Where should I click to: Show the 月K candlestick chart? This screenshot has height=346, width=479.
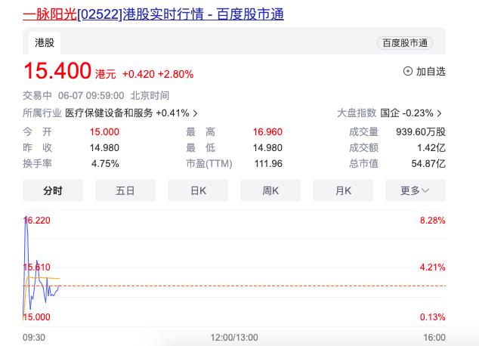point(343,190)
